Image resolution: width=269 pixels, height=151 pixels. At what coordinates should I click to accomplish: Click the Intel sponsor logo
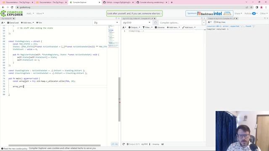[x=218, y=13]
